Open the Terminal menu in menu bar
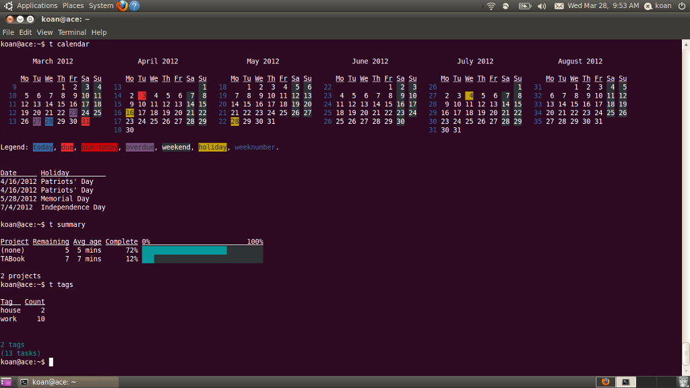This screenshot has width=690, height=388. [x=71, y=32]
